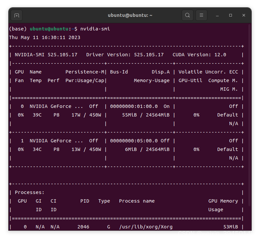This screenshot has height=240, width=260.
Task: Click the 53MiB process memory value
Action: (231, 227)
